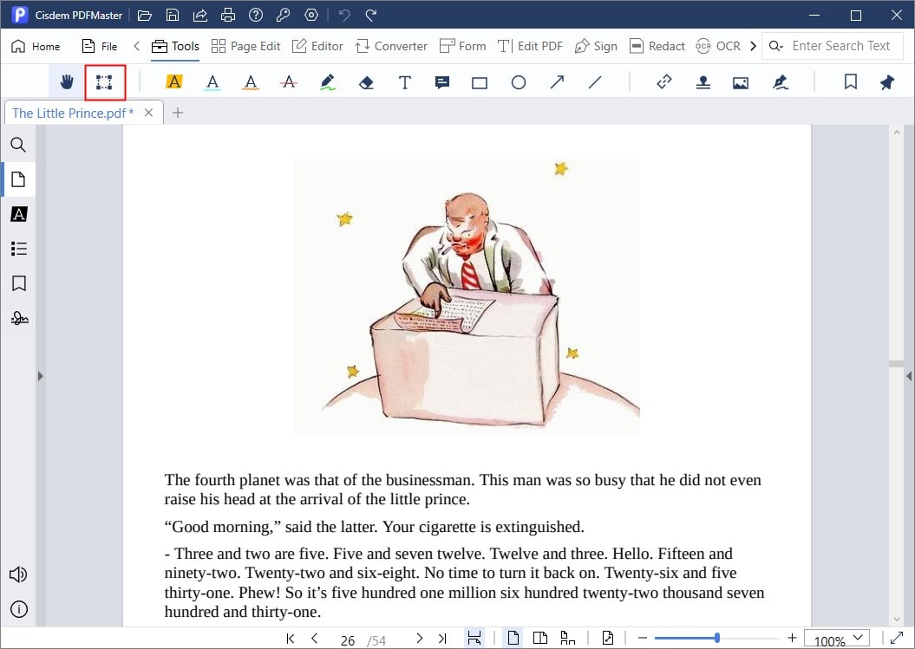Redo the last action

(371, 15)
